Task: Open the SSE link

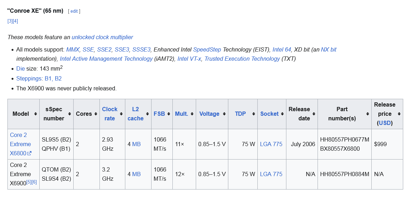Action: 88,50
